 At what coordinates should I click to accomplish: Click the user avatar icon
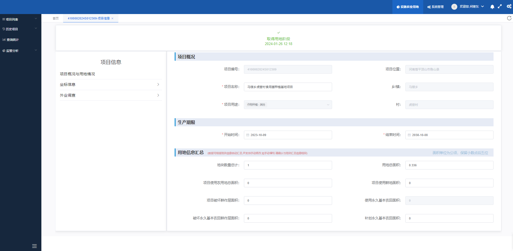point(454,7)
